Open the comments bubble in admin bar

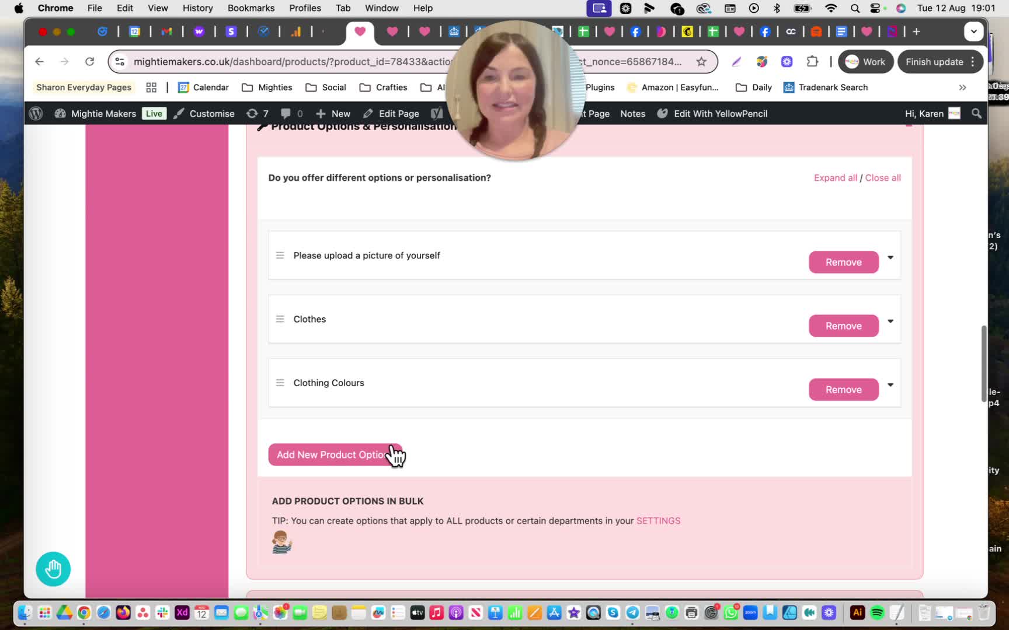(x=291, y=113)
